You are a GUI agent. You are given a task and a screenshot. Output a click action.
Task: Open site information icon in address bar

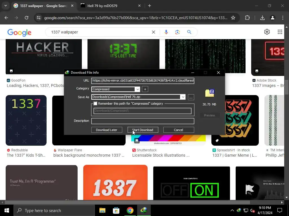39,18
